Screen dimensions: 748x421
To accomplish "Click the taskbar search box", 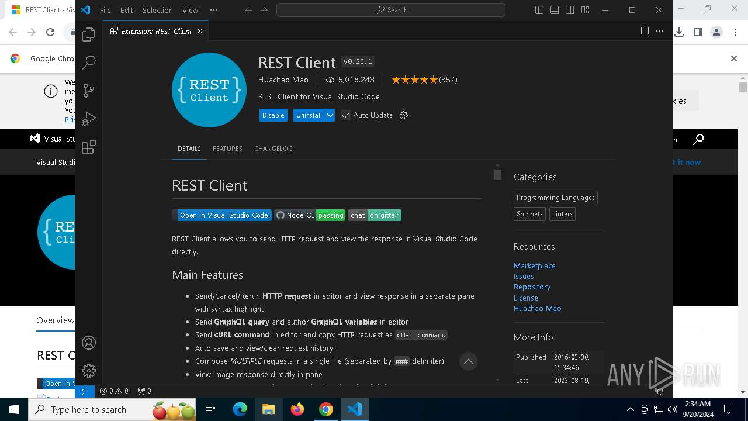I will point(113,409).
